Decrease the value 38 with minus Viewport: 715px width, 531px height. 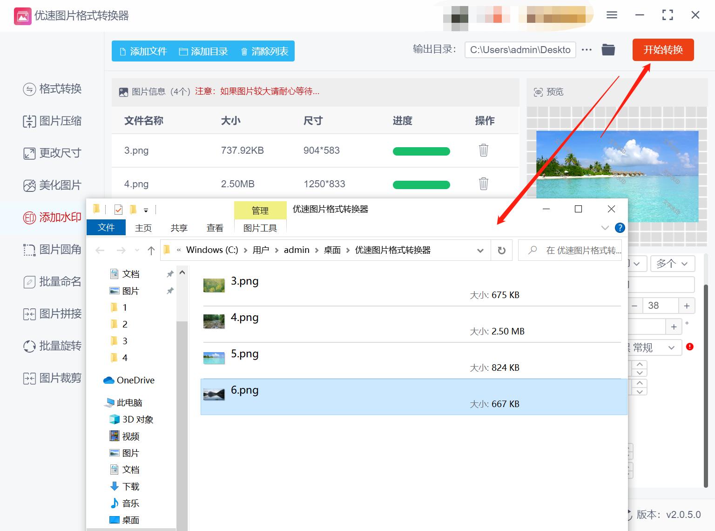634,306
